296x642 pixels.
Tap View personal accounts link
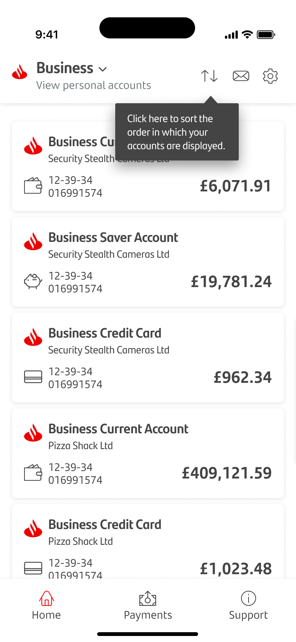[x=93, y=86]
